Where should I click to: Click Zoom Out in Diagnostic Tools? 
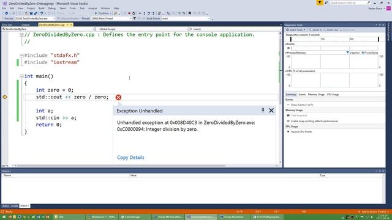(331, 30)
